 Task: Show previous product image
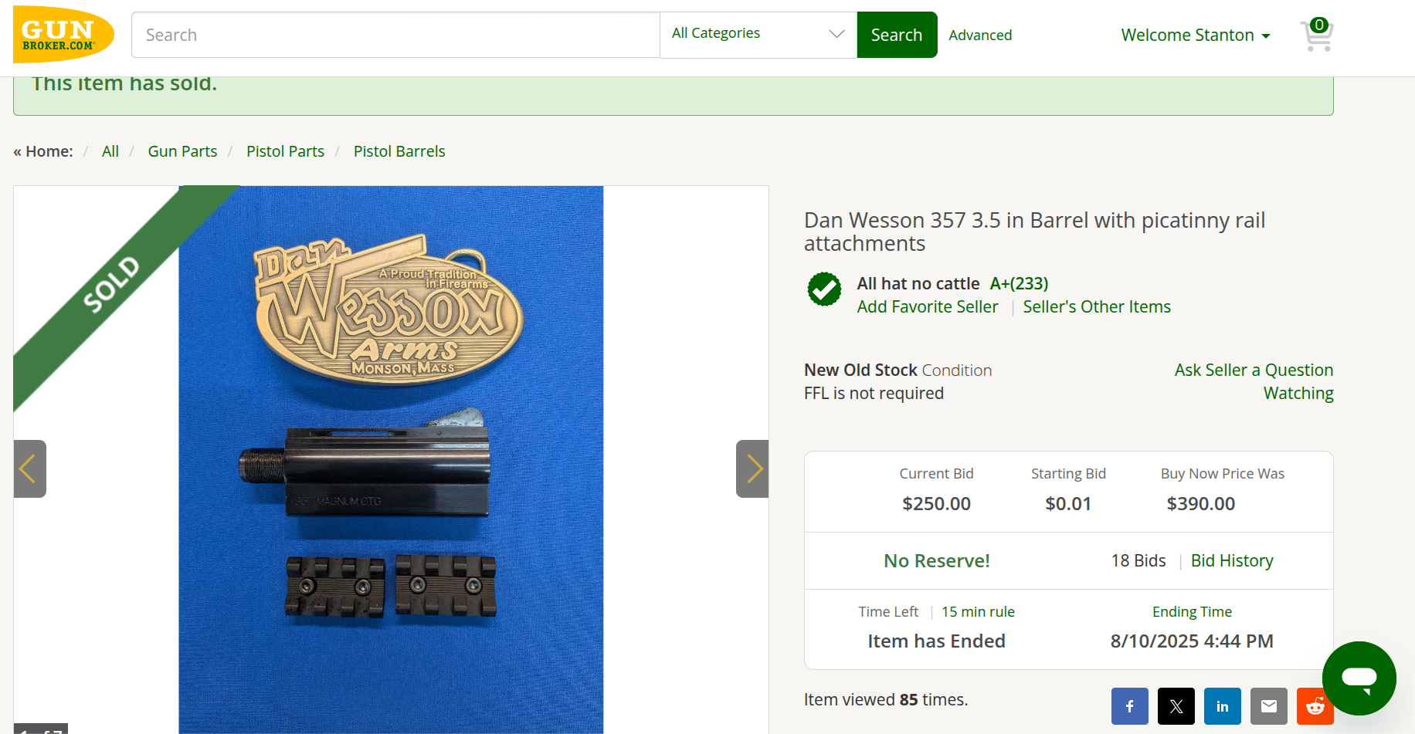point(29,468)
